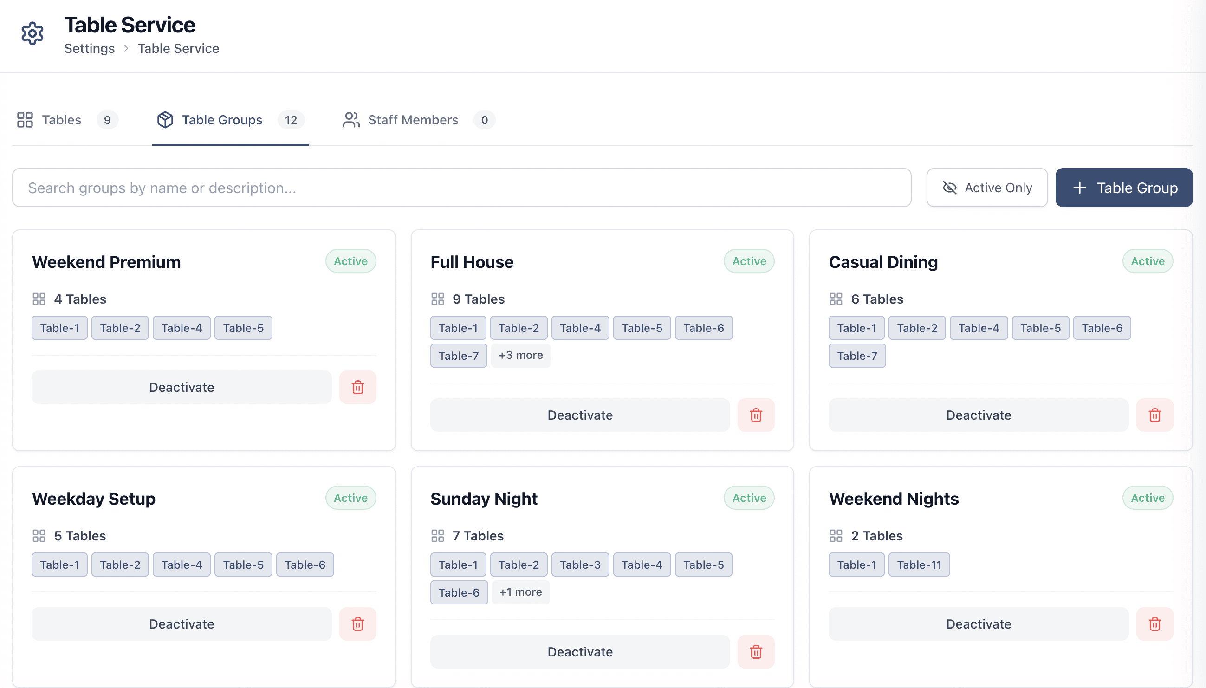Delete the Casual Dining group

(x=1154, y=415)
